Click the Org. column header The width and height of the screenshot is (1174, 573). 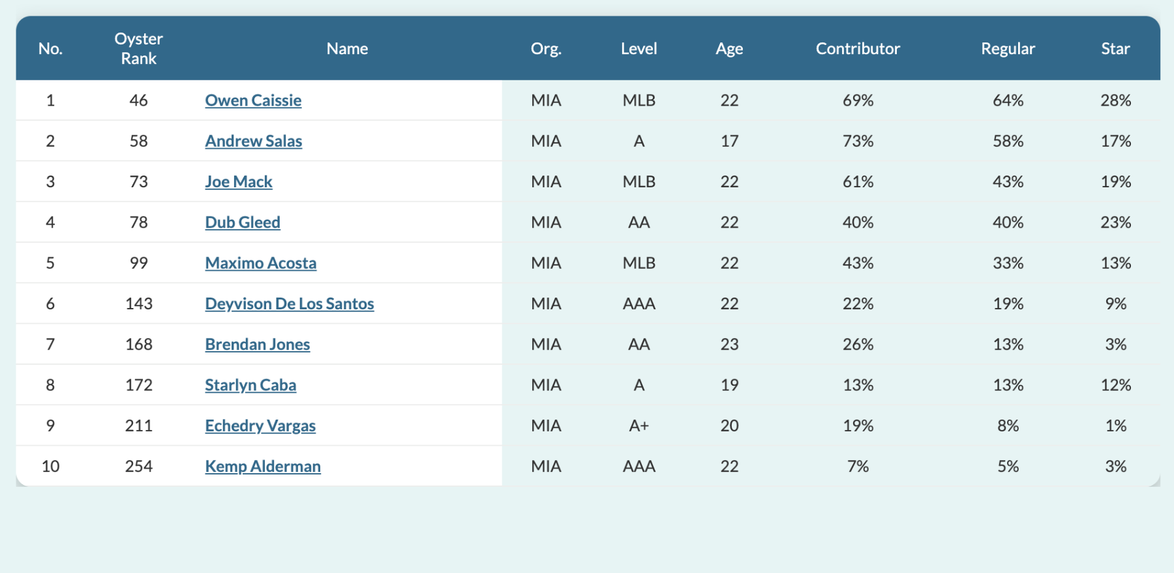[x=546, y=48]
